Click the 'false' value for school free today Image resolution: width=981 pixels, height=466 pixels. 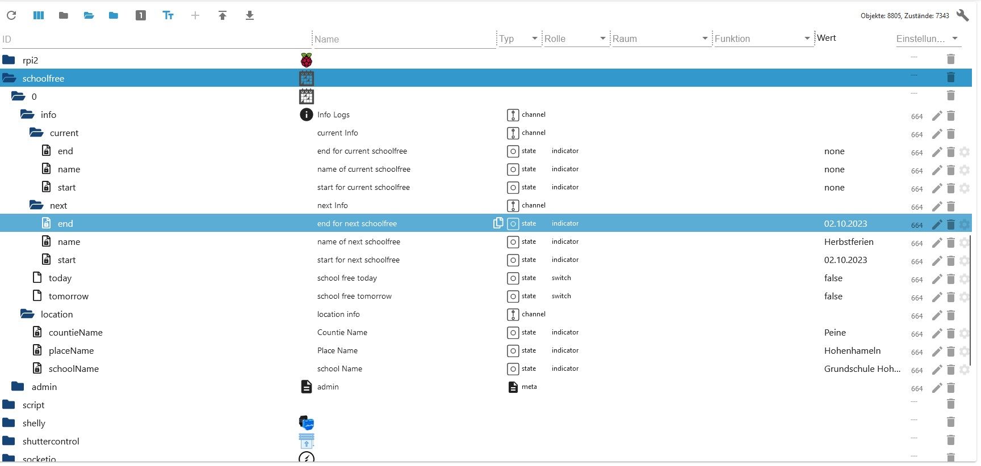833,278
